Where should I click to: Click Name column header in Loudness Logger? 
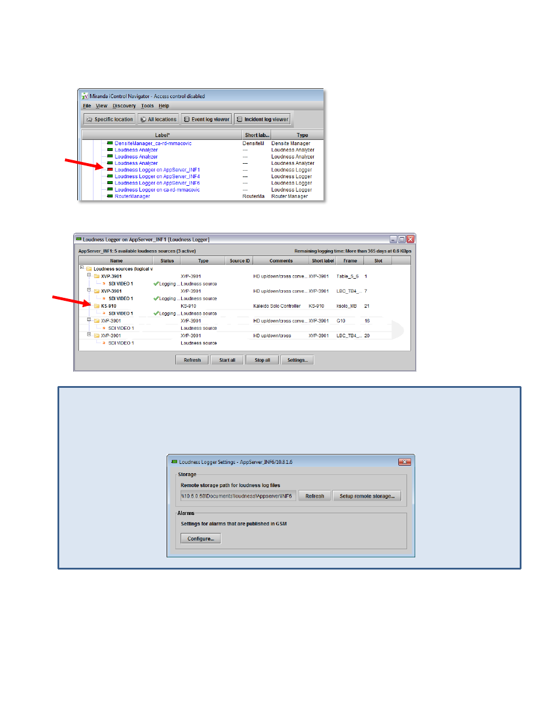click(116, 261)
